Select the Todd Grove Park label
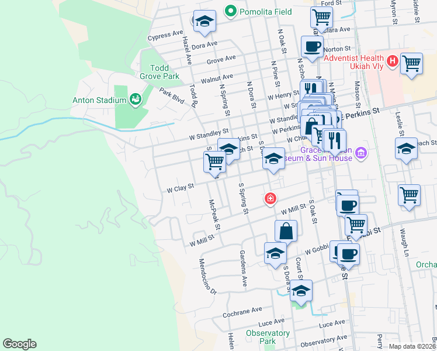 click(x=159, y=72)
